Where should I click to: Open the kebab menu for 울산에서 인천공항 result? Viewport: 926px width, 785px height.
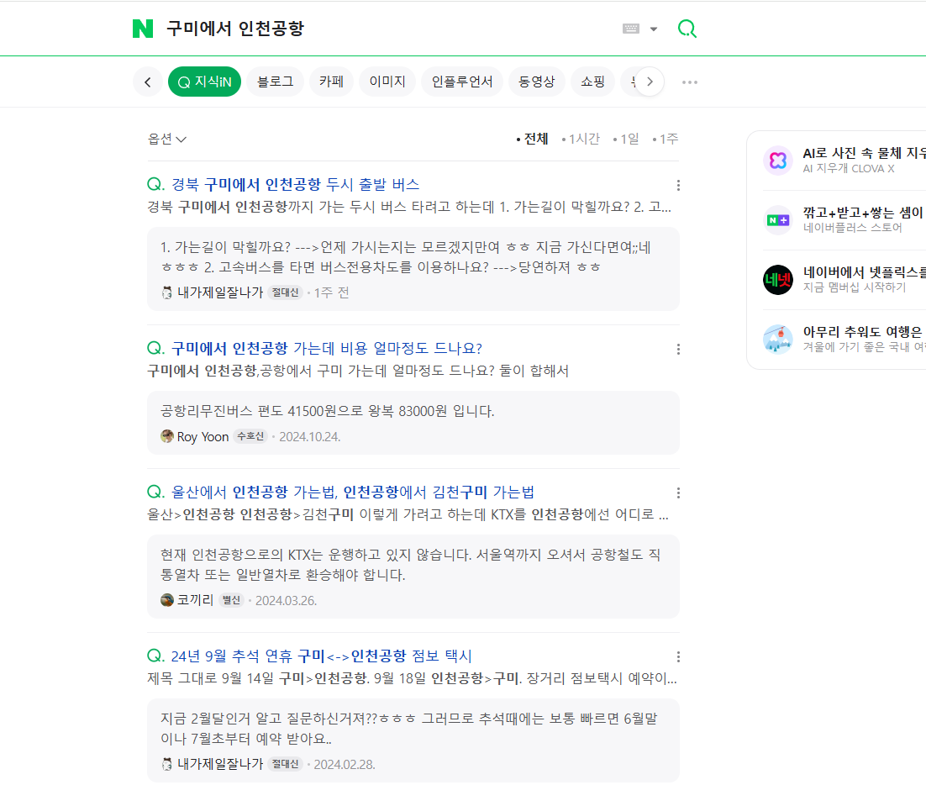678,493
